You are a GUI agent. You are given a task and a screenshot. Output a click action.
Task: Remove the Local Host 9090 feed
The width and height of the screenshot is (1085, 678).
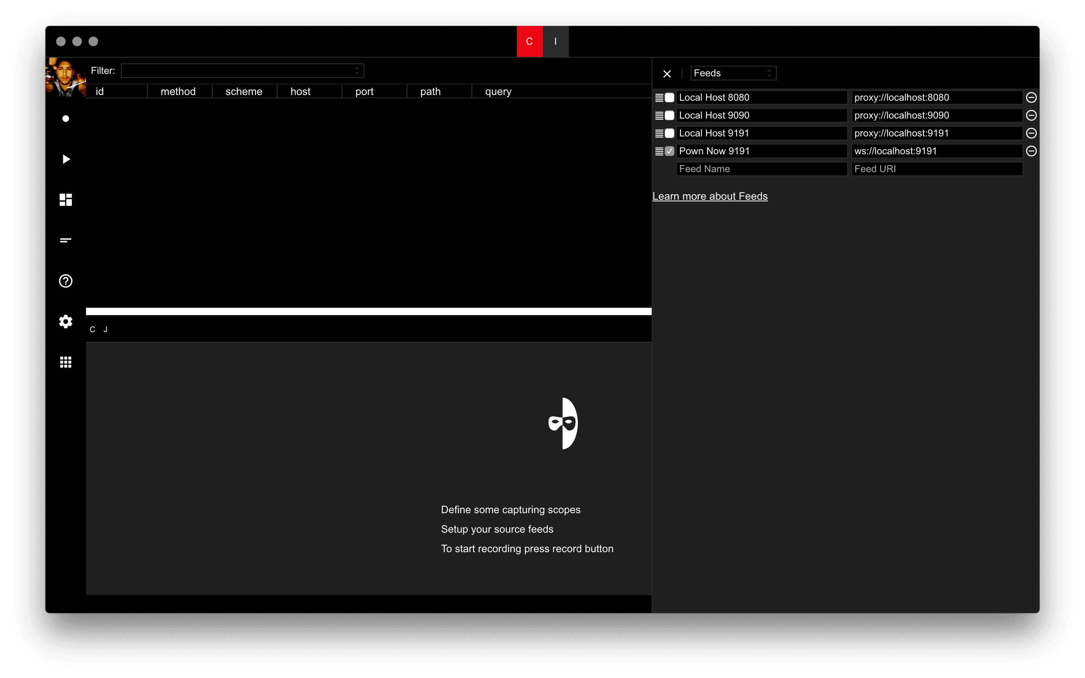coord(1031,115)
